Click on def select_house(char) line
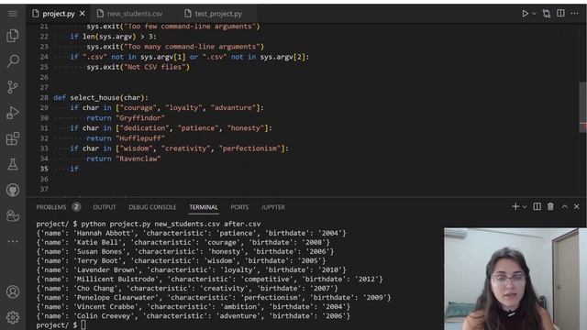Viewport: 587px width, 330px height. point(101,98)
